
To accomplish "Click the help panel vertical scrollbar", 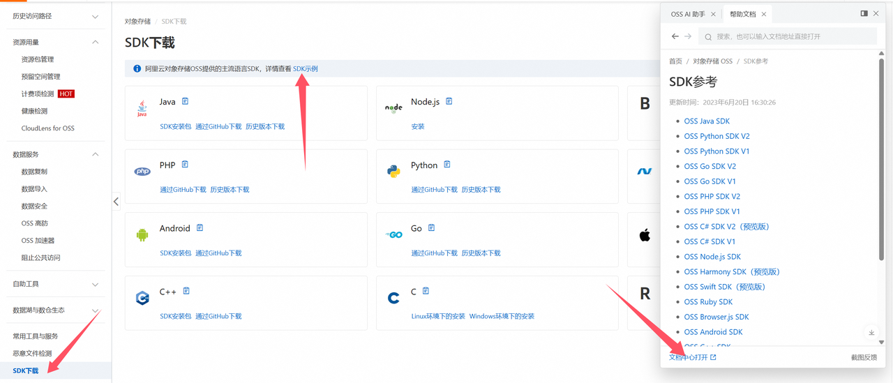I will click(881, 160).
